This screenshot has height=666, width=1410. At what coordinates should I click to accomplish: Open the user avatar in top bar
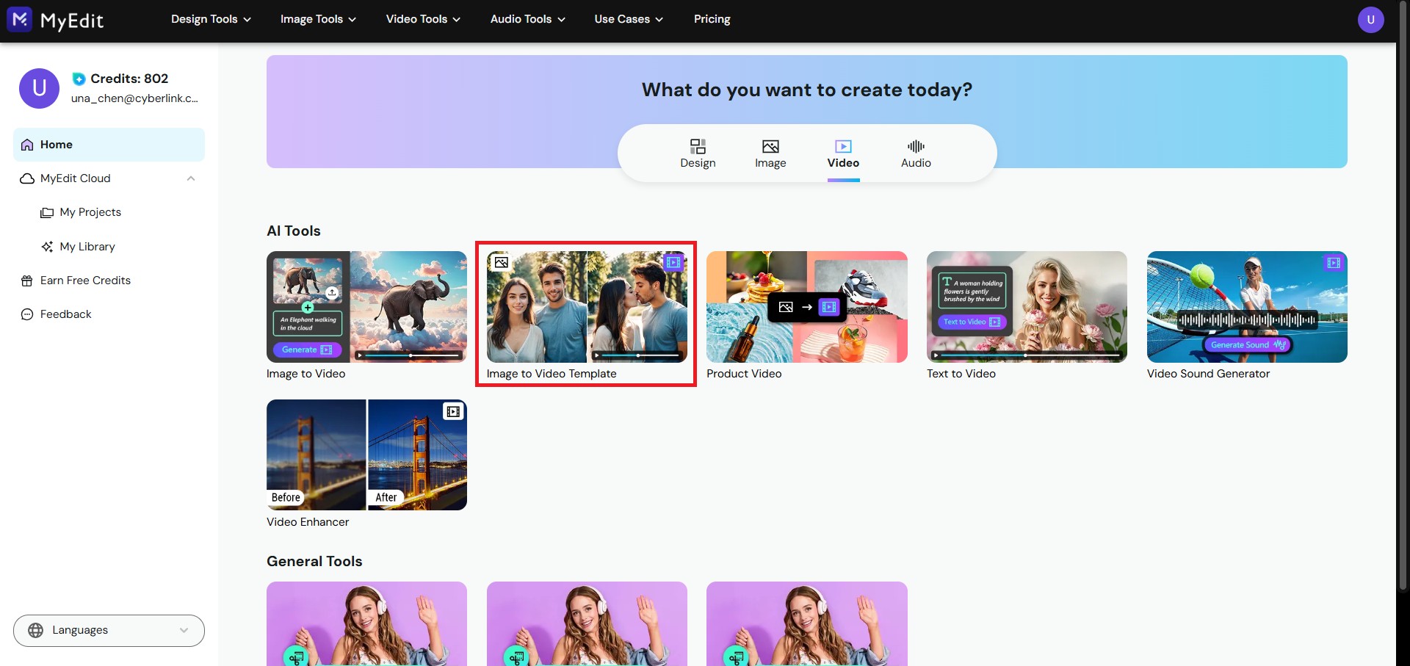[1370, 20]
